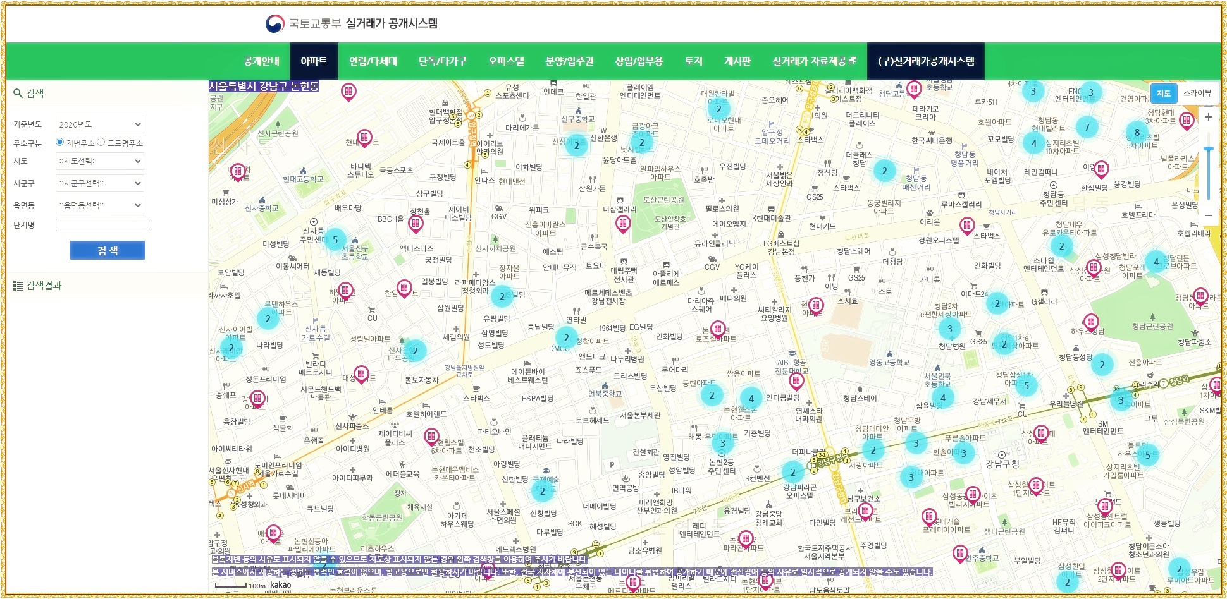Click the government emblem logo in header

click(x=274, y=24)
